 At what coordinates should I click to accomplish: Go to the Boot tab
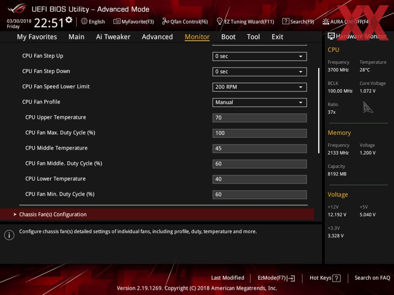click(x=228, y=37)
